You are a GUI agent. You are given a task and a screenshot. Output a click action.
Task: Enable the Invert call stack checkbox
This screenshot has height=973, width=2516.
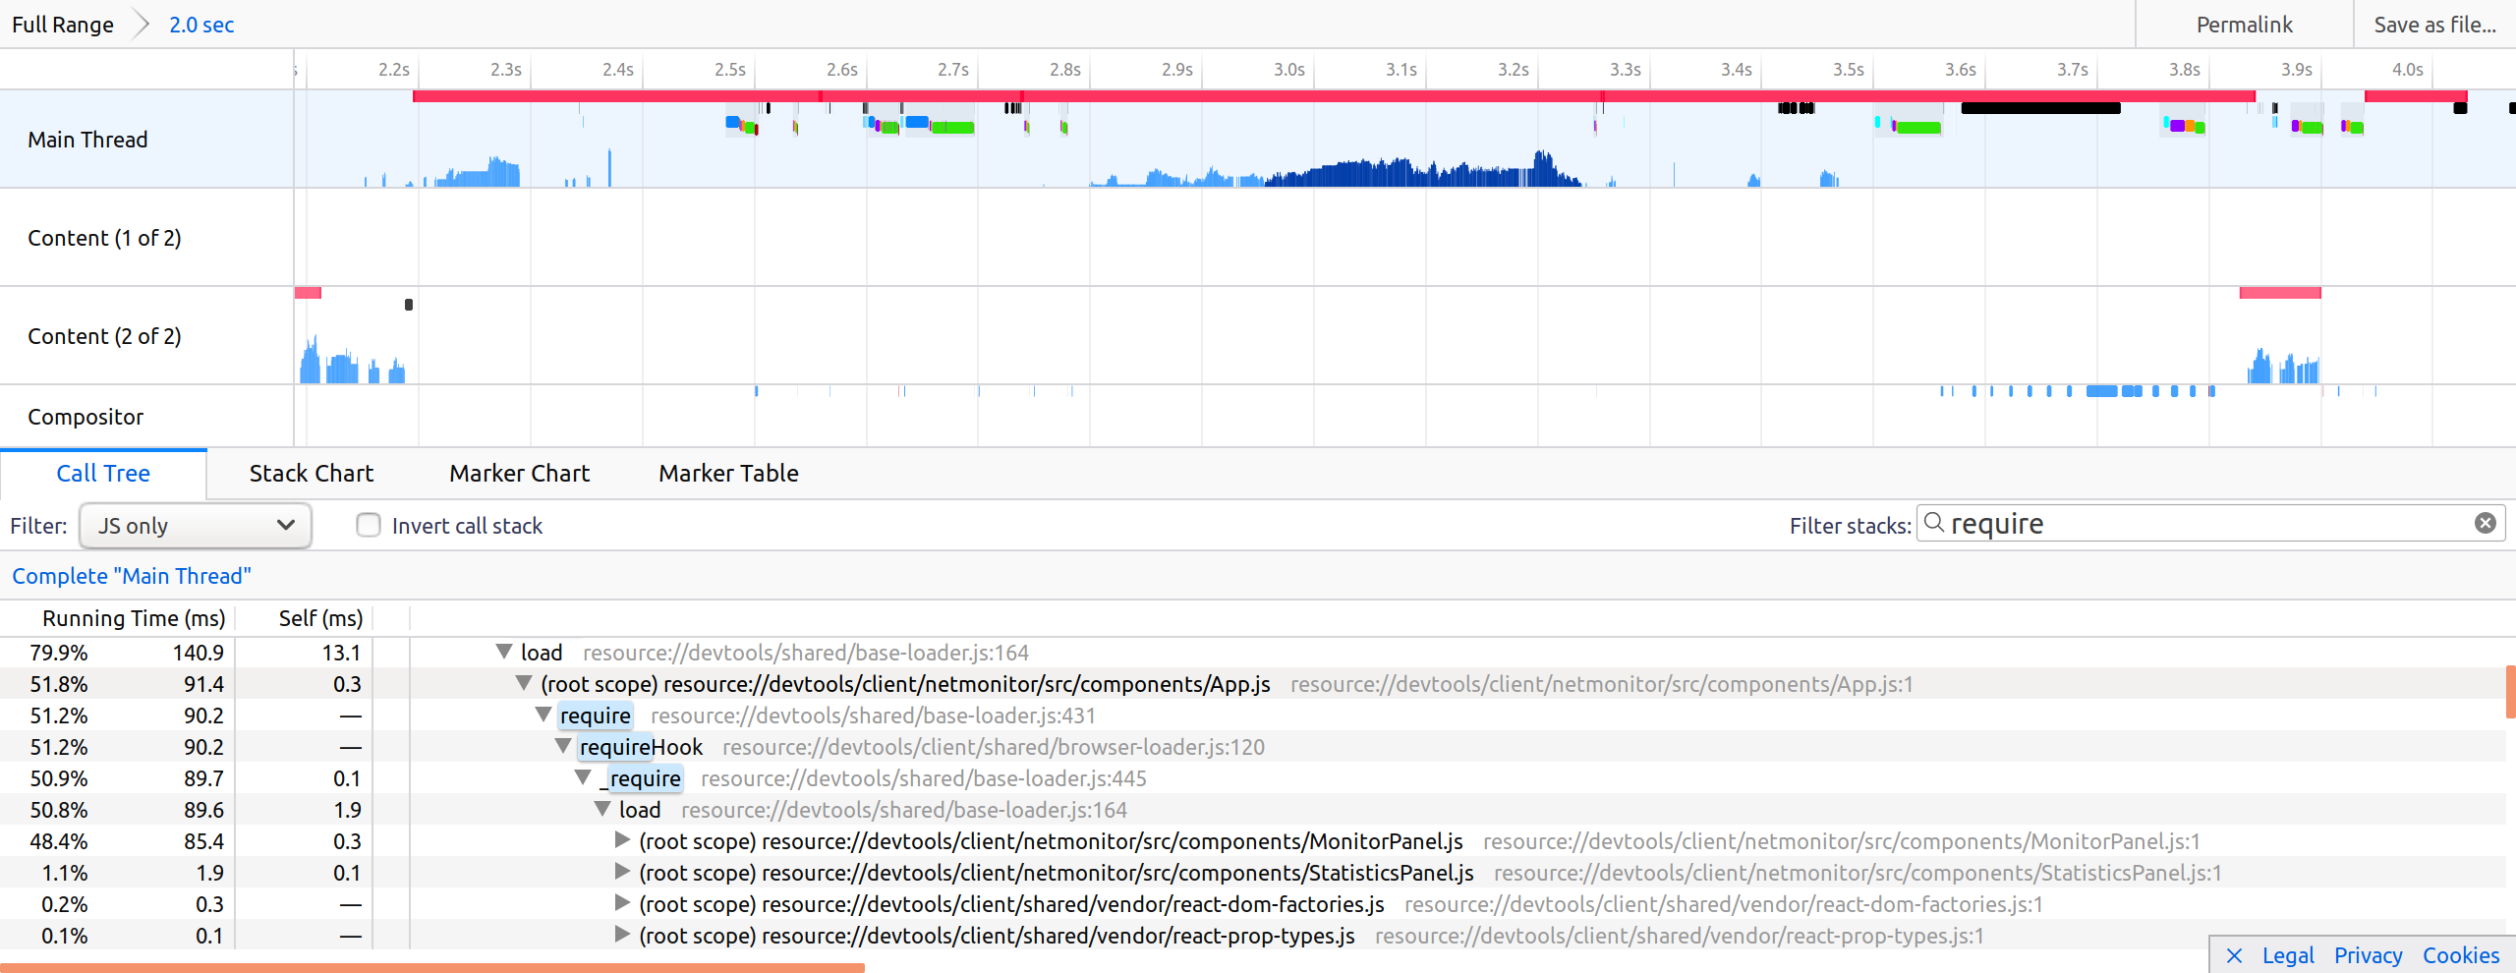point(368,525)
